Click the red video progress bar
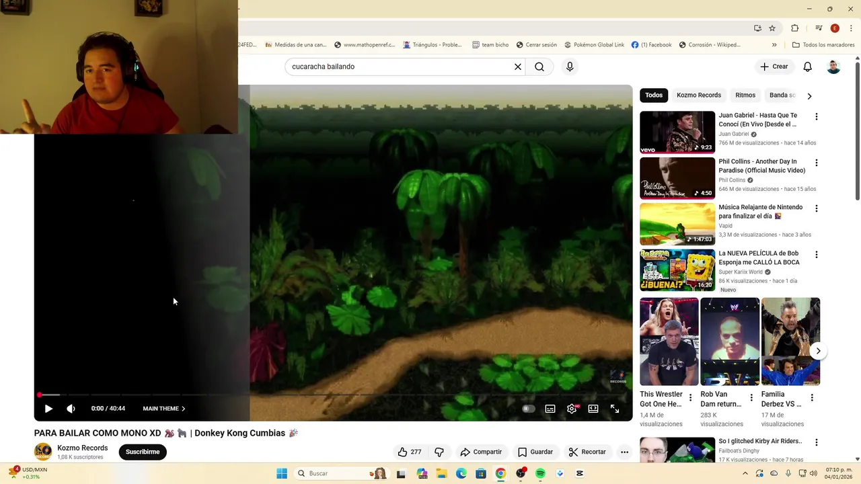Image resolution: width=861 pixels, height=484 pixels. click(334, 395)
